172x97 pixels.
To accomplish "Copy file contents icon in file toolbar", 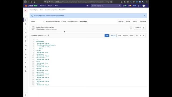I will point(137,36).
